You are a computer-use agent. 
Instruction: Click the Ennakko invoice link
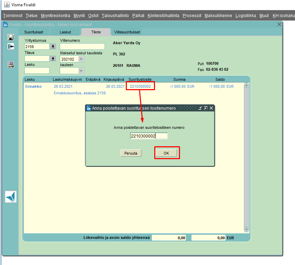33,86
